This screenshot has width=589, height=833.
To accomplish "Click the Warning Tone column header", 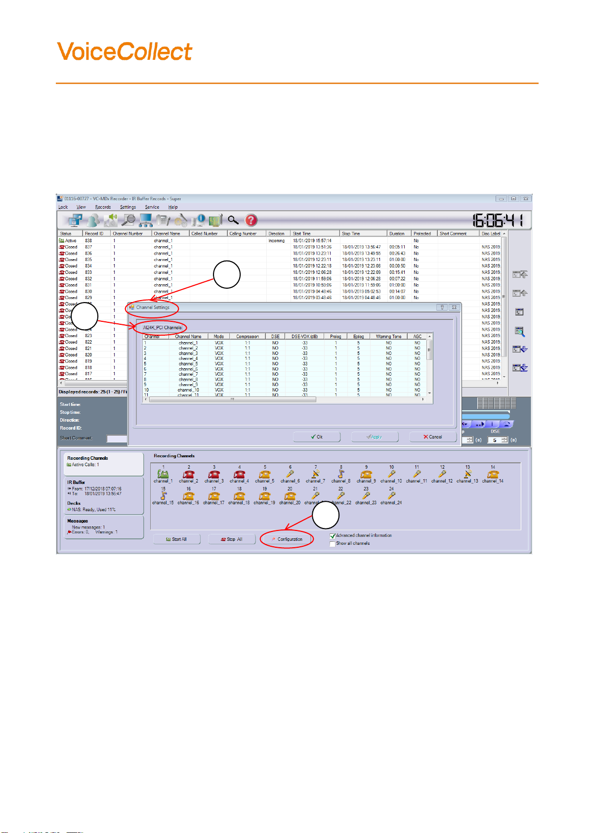I will point(389,337).
